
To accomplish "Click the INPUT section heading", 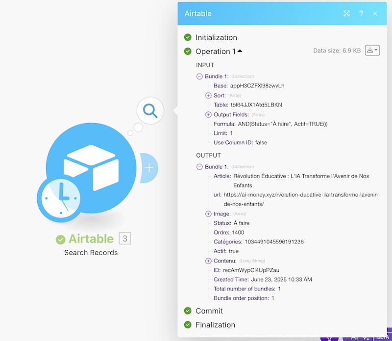I will [205, 65].
